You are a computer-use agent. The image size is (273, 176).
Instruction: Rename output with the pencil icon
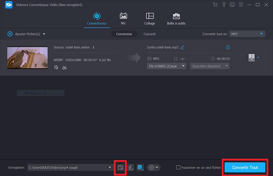[182, 47]
